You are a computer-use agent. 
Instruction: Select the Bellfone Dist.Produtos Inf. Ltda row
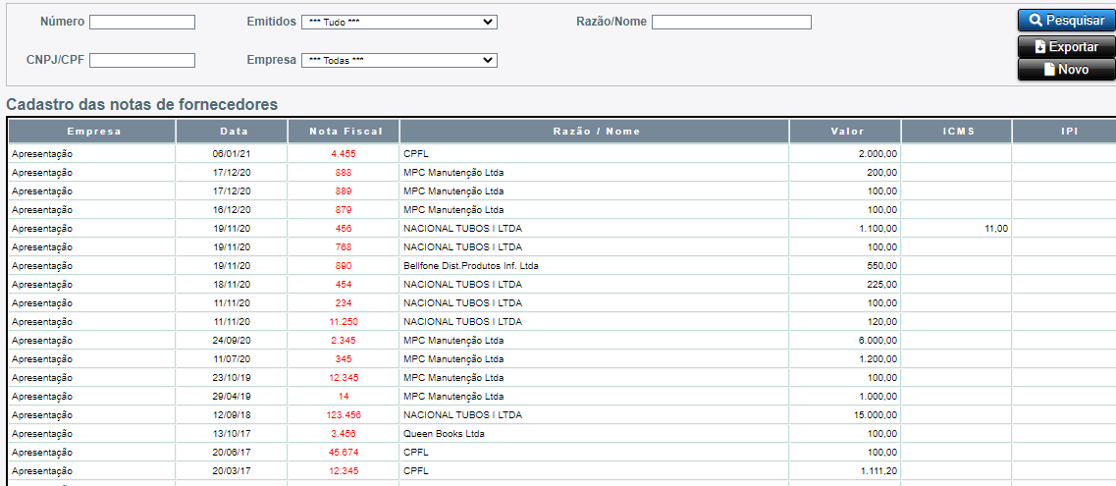pos(561,265)
